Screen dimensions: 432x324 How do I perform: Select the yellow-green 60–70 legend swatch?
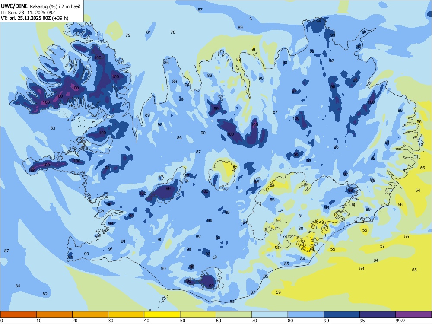tap(234, 314)
